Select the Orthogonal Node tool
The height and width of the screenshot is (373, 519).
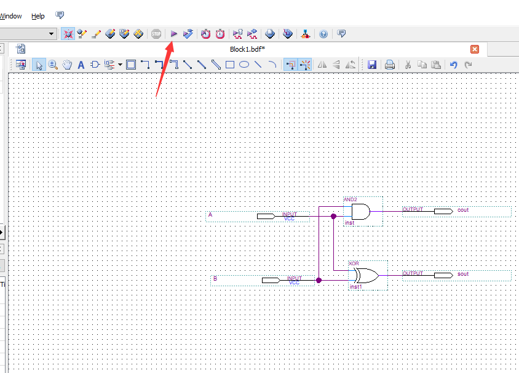[145, 65]
